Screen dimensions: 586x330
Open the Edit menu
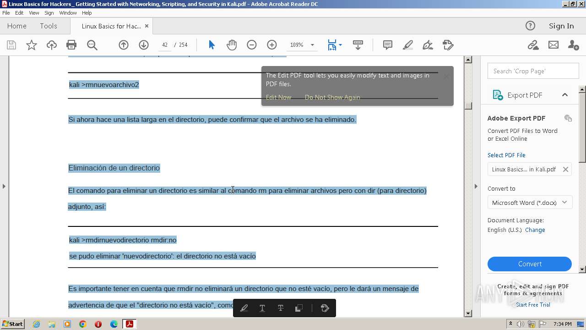click(x=19, y=13)
